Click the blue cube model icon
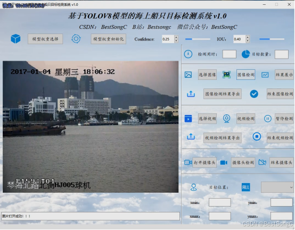The width and height of the screenshot is (295, 230). click(x=15, y=39)
